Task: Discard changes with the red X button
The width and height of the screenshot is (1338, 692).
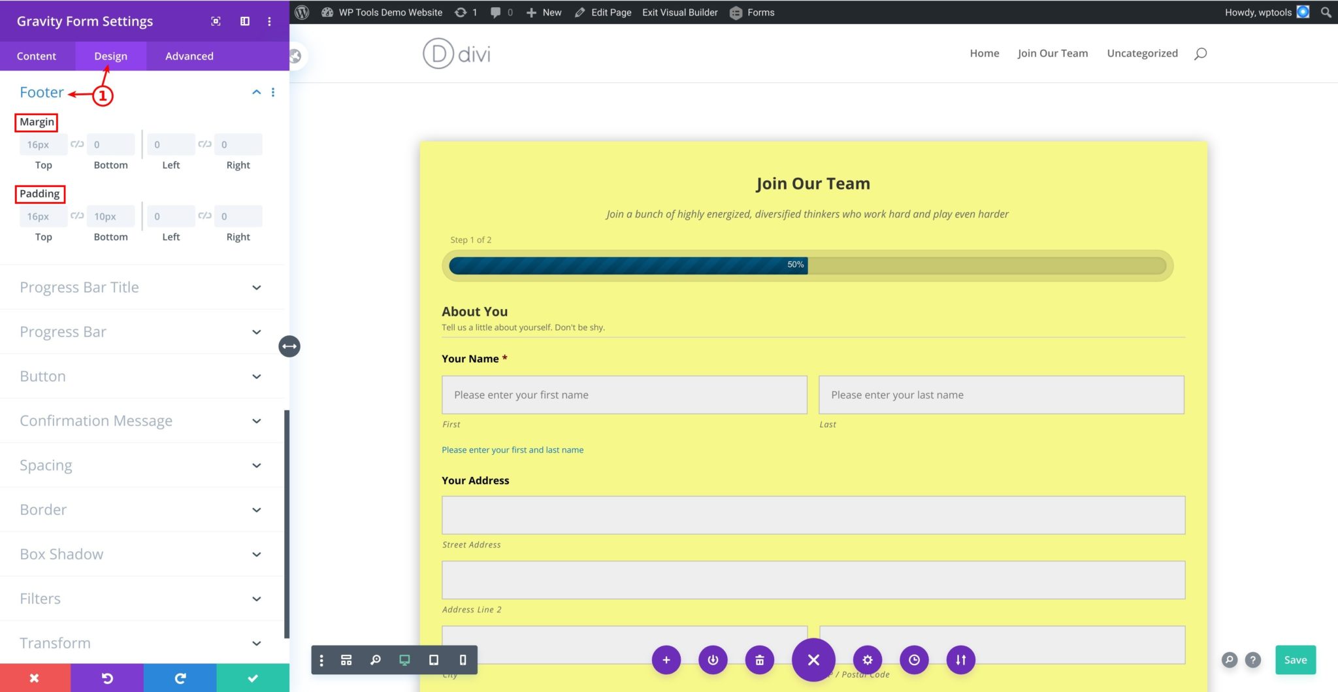Action: click(35, 678)
